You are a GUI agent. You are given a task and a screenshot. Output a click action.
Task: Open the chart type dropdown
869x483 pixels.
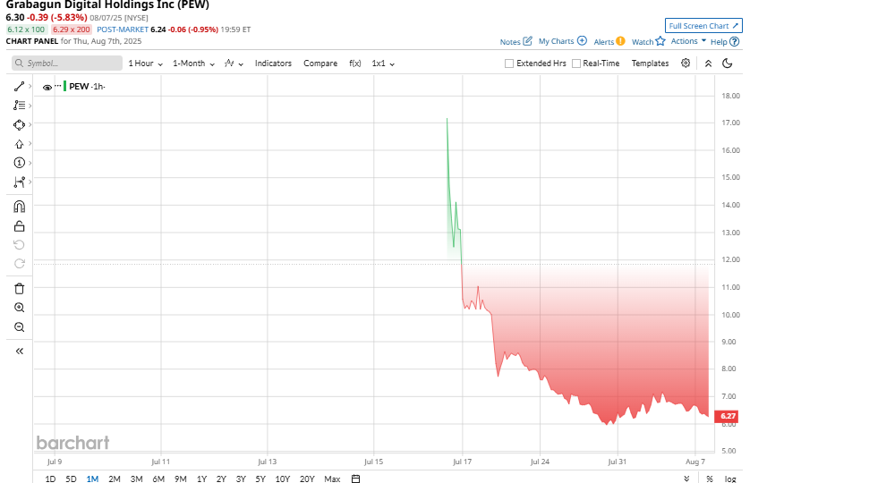click(x=234, y=64)
